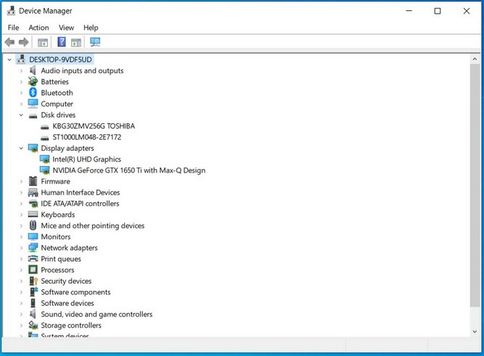
Task: Expand the Batteries node arrow
Action: pos(21,82)
